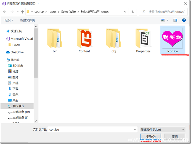This screenshot has height=144, width=191.
Task: Click the 打开 button
Action: (150, 137)
